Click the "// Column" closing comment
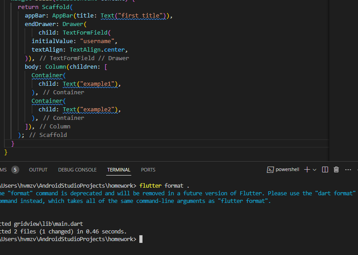The width and height of the screenshot is (358, 255). pos(55,127)
